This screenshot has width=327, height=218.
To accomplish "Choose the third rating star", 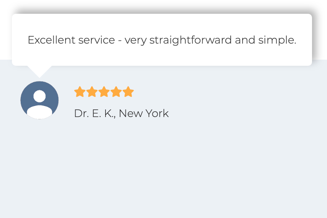I will (104, 92).
